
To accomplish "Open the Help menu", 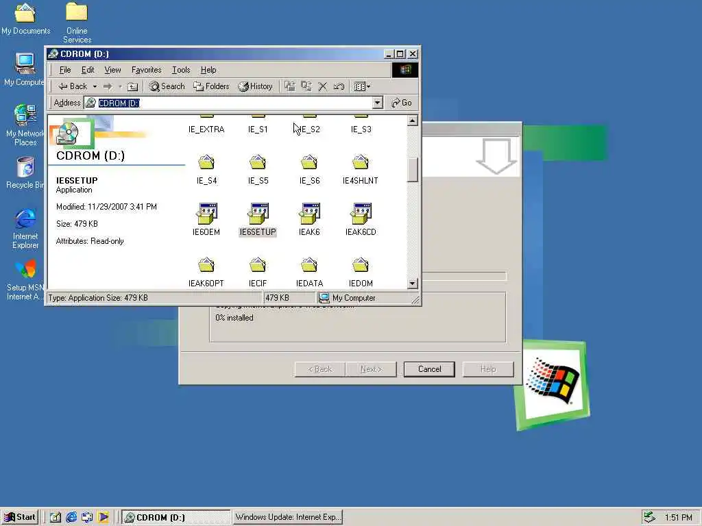I will point(208,70).
